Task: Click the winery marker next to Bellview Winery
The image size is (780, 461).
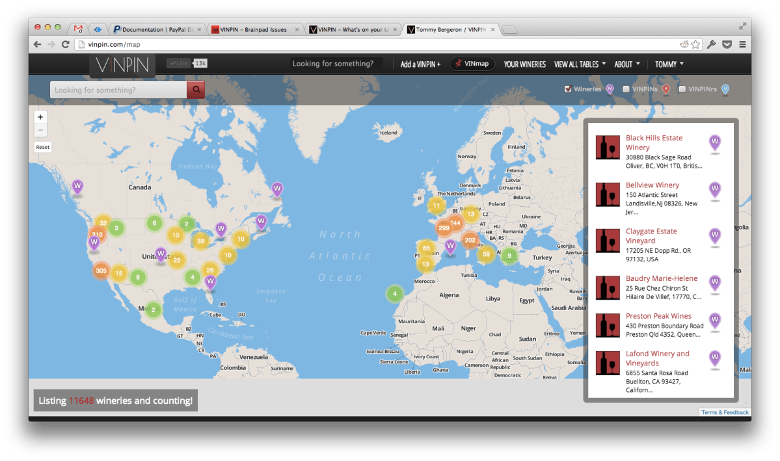Action: 715,190
